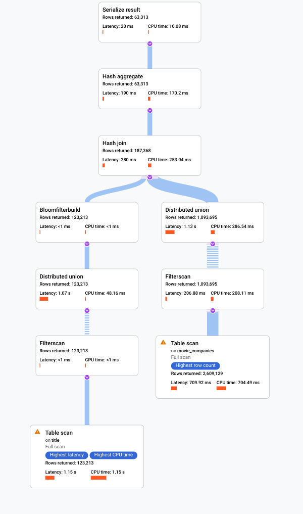This screenshot has width=303, height=514.
Task: Click warning icon on movie_companies Table scan
Action: click(163, 342)
